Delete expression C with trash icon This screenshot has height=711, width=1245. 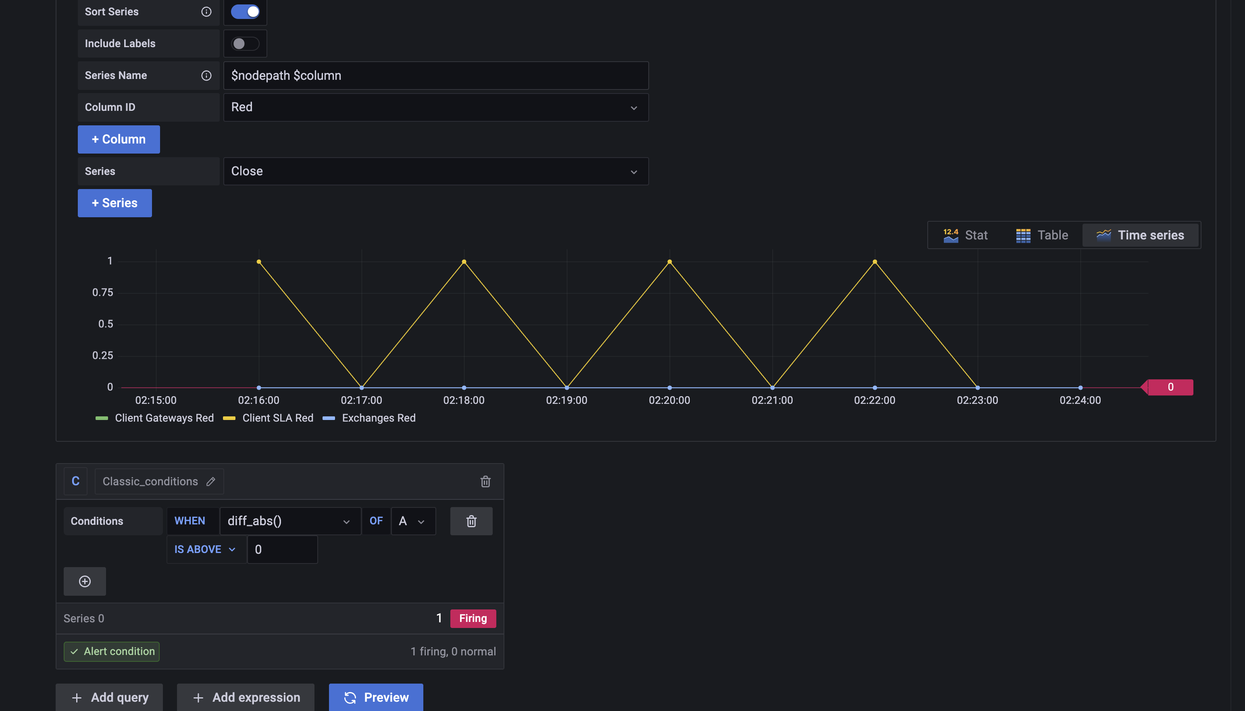point(485,482)
